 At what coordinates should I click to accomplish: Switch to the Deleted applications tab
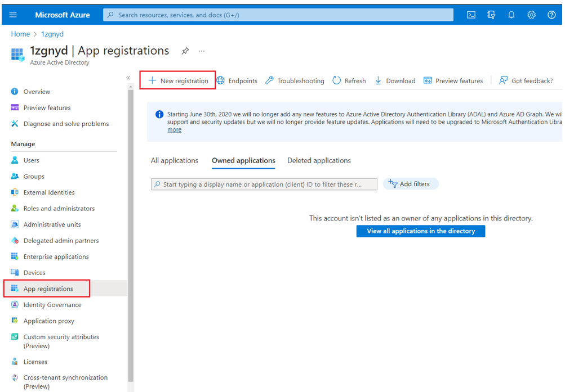click(319, 160)
